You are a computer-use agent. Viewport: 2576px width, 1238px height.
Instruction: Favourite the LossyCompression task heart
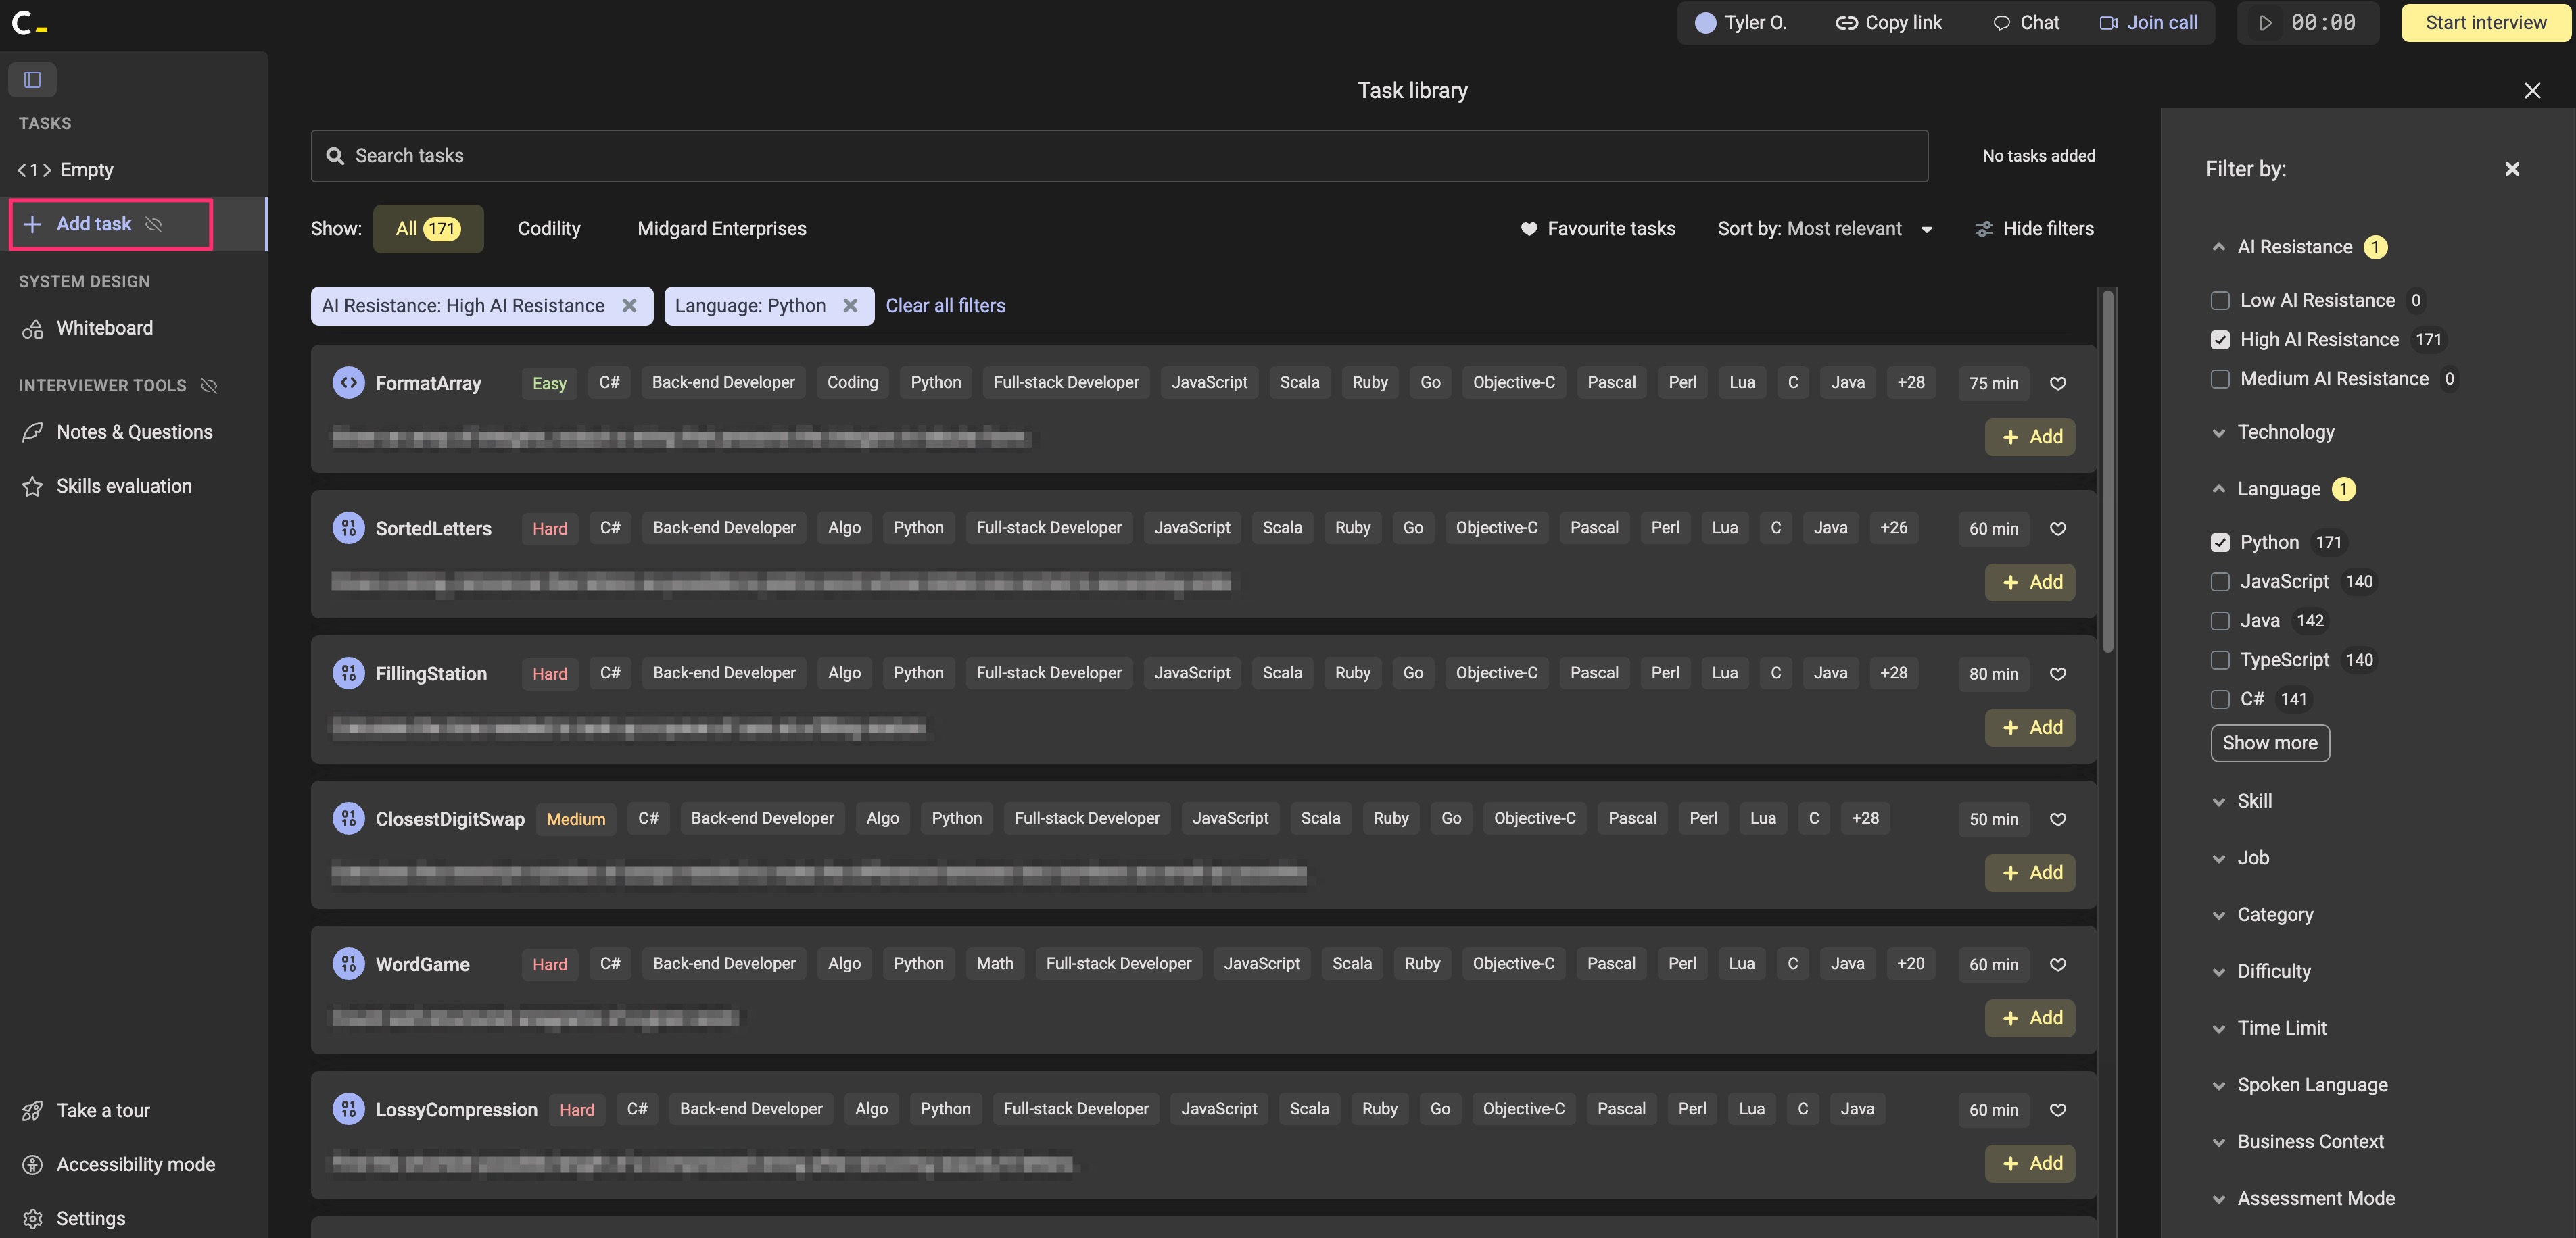[2057, 1110]
